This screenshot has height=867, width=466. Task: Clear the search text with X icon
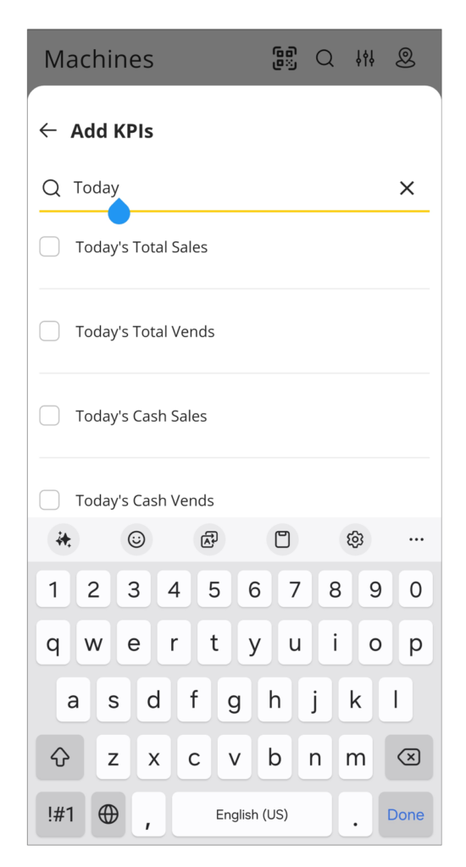(407, 188)
